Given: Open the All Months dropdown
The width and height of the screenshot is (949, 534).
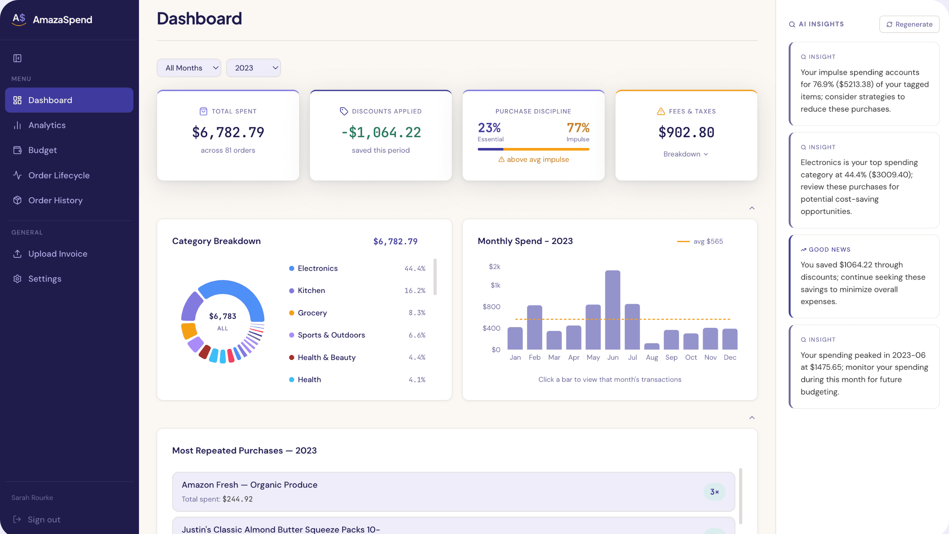Looking at the screenshot, I should pyautogui.click(x=189, y=67).
